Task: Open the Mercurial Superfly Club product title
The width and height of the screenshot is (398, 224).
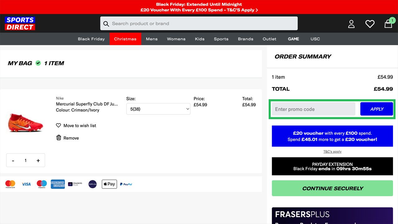Action: coord(87,104)
